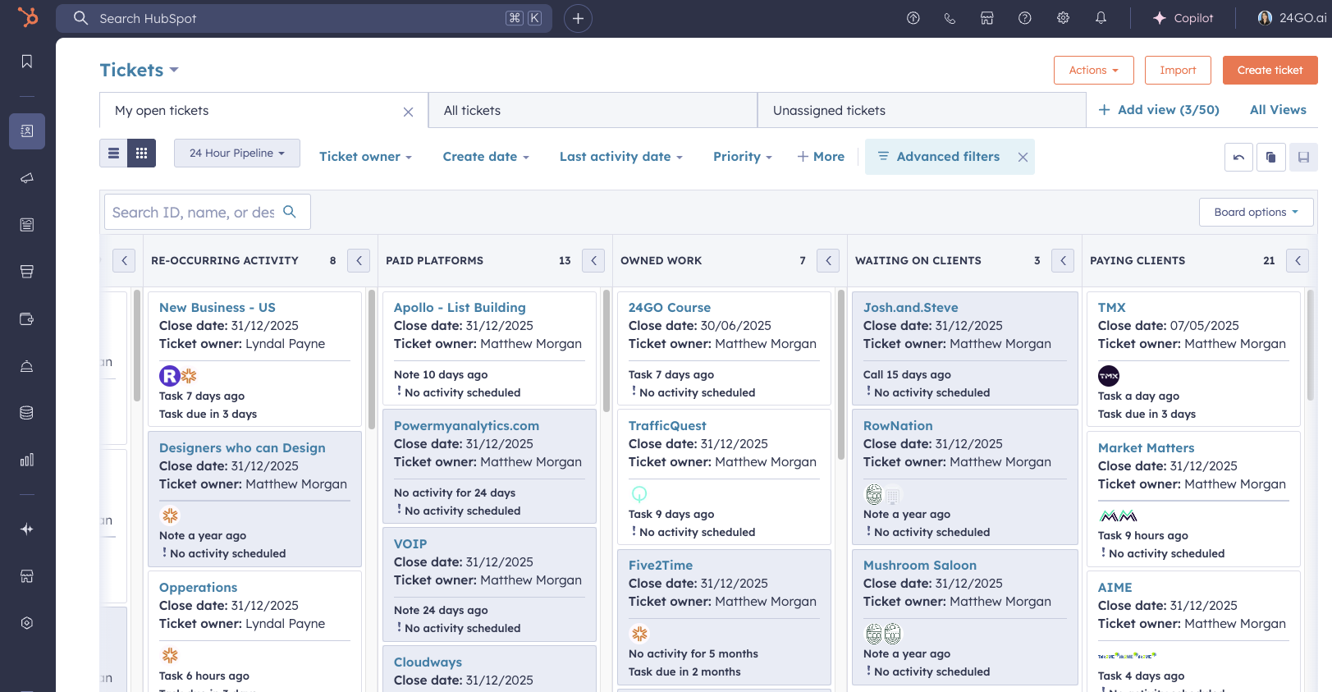Click More filters button
The width and height of the screenshot is (1332, 692).
tap(821, 157)
